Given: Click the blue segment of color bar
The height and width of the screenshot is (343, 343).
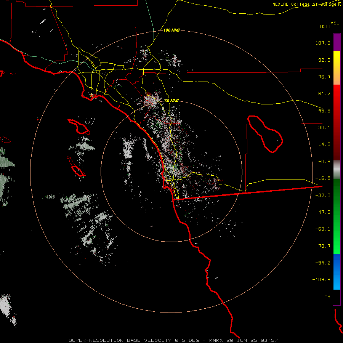Looking at the screenshot, I should tap(337, 272).
